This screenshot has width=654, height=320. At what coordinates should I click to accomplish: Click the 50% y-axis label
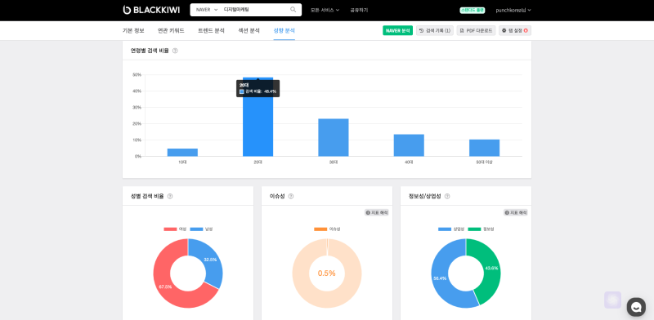pyautogui.click(x=137, y=75)
